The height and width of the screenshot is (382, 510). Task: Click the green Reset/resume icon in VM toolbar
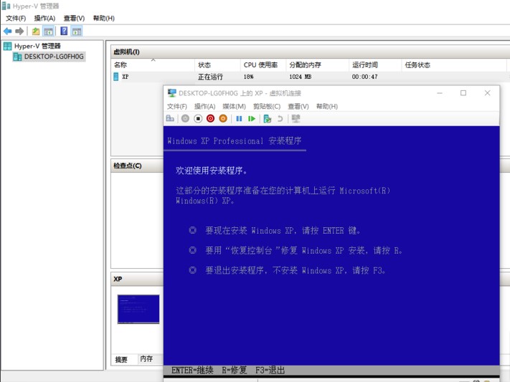(x=252, y=119)
